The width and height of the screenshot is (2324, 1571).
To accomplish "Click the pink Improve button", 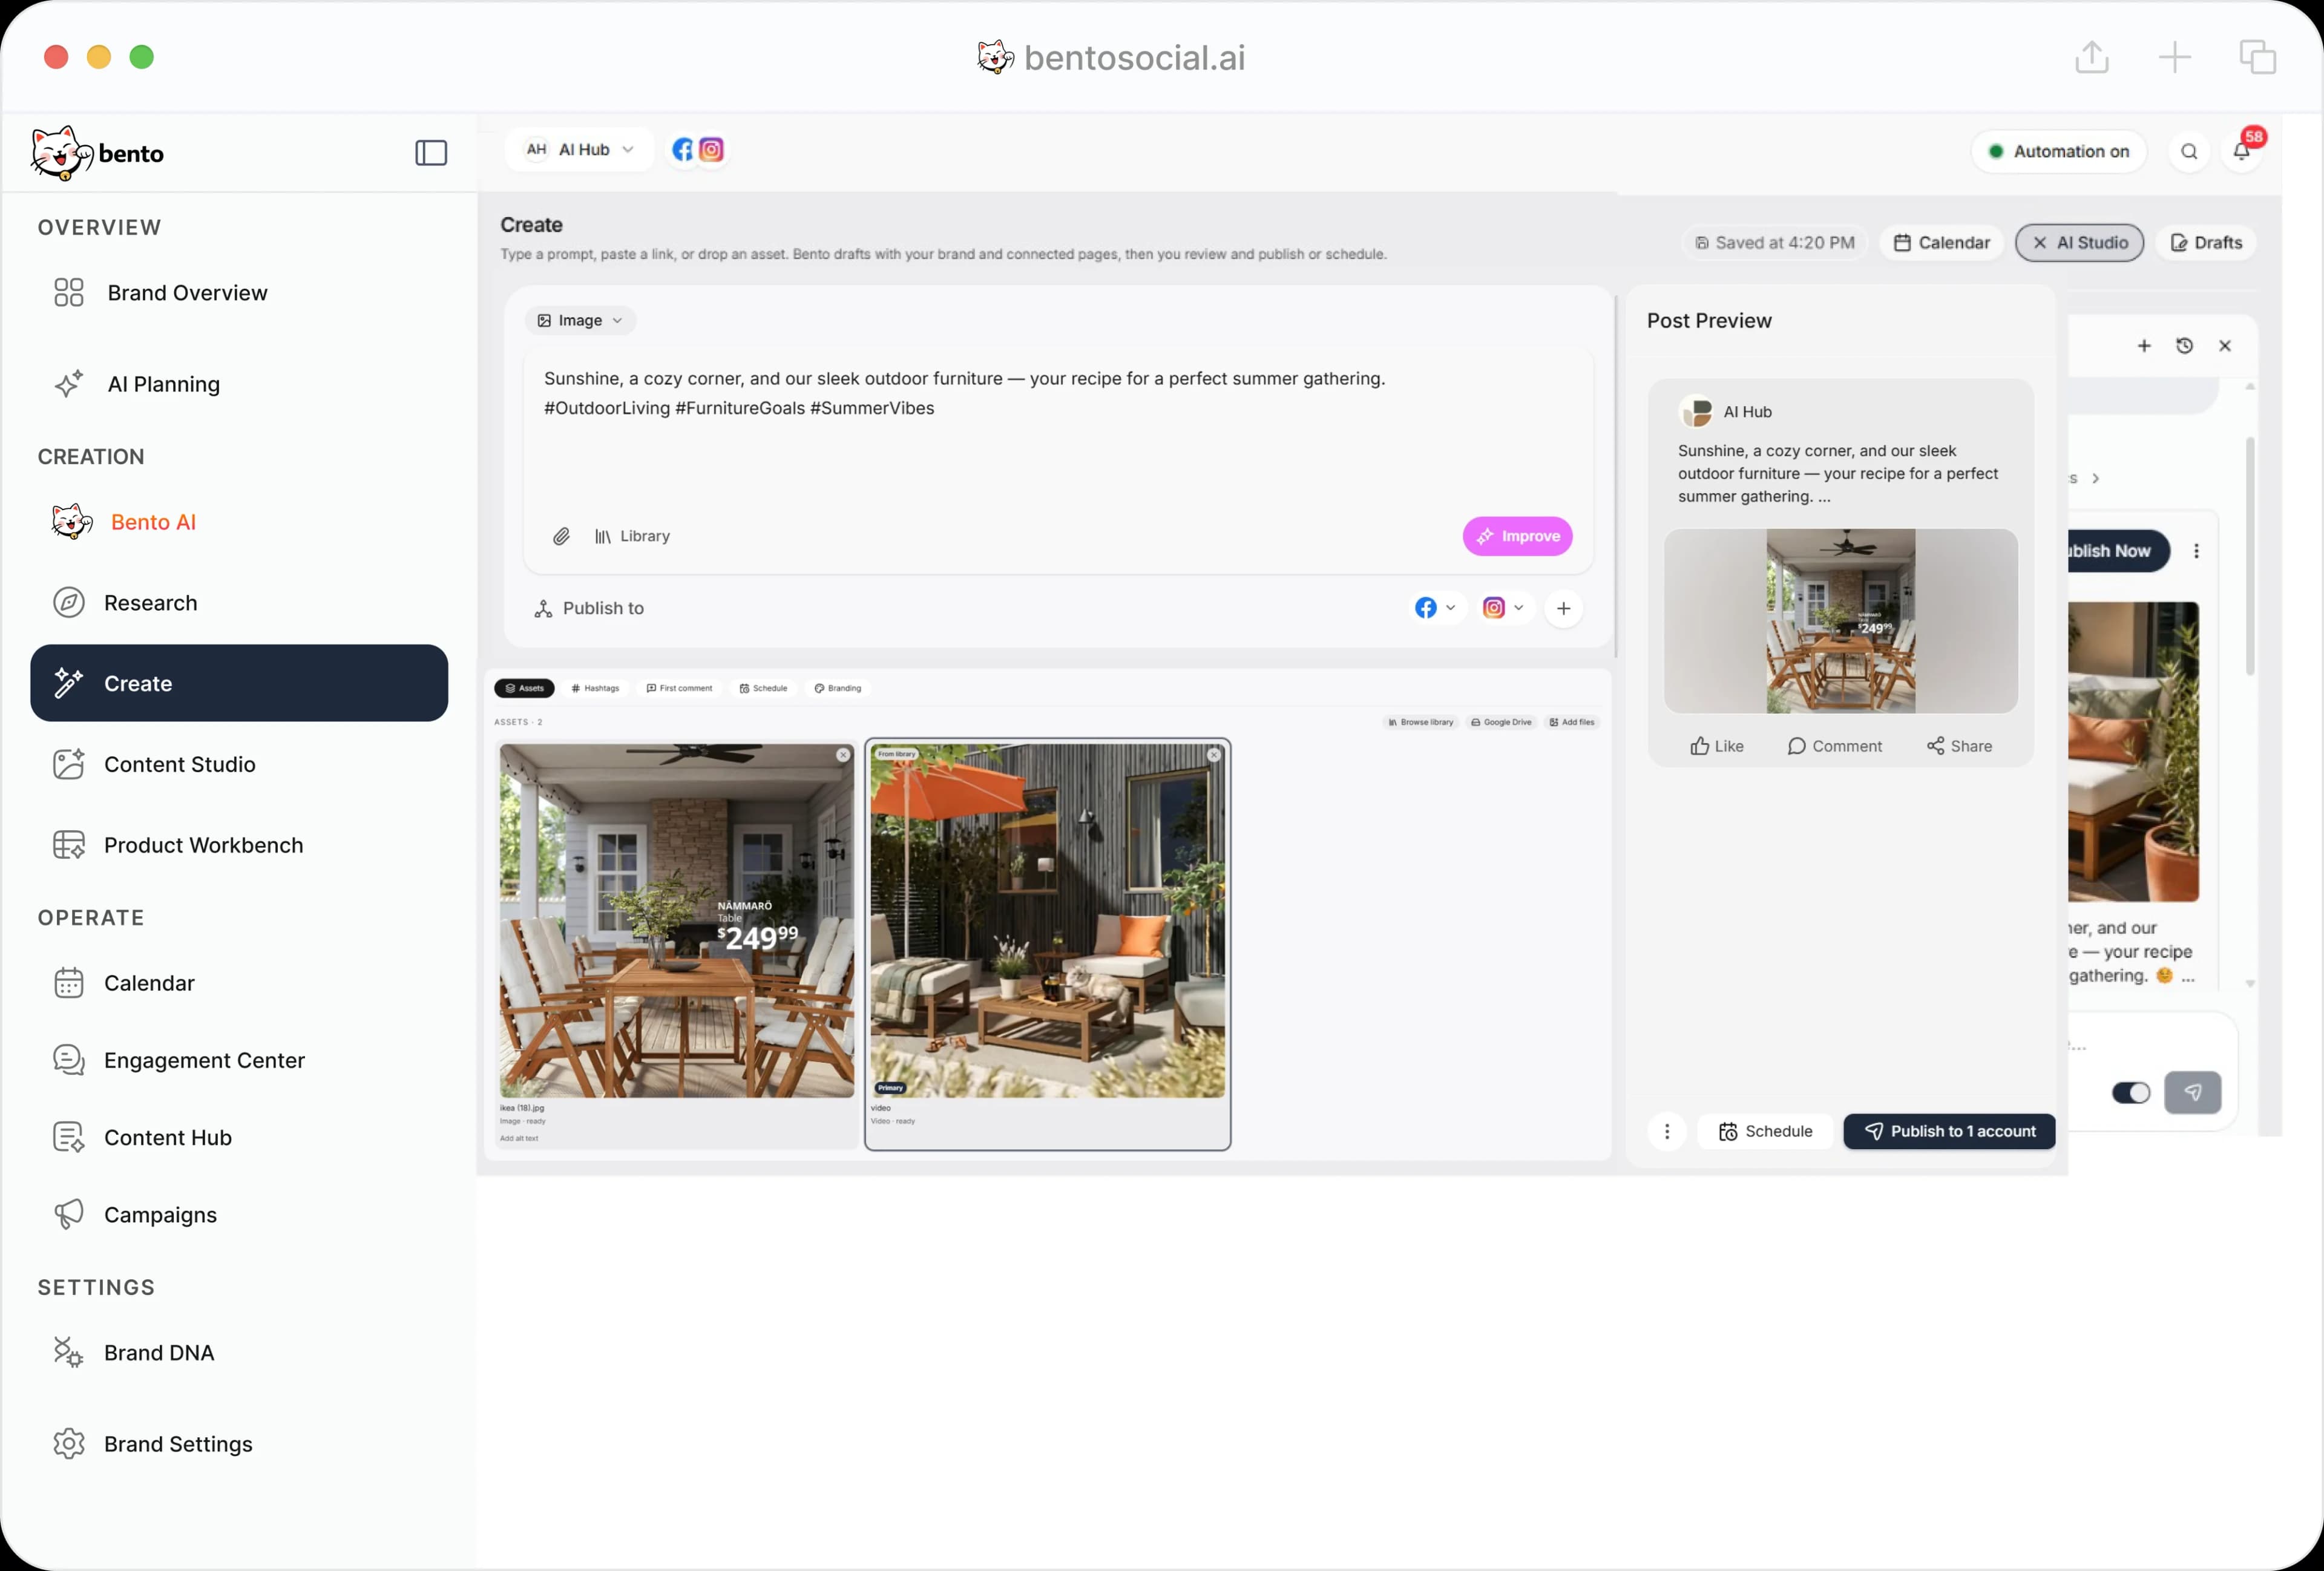I will pos(1517,537).
